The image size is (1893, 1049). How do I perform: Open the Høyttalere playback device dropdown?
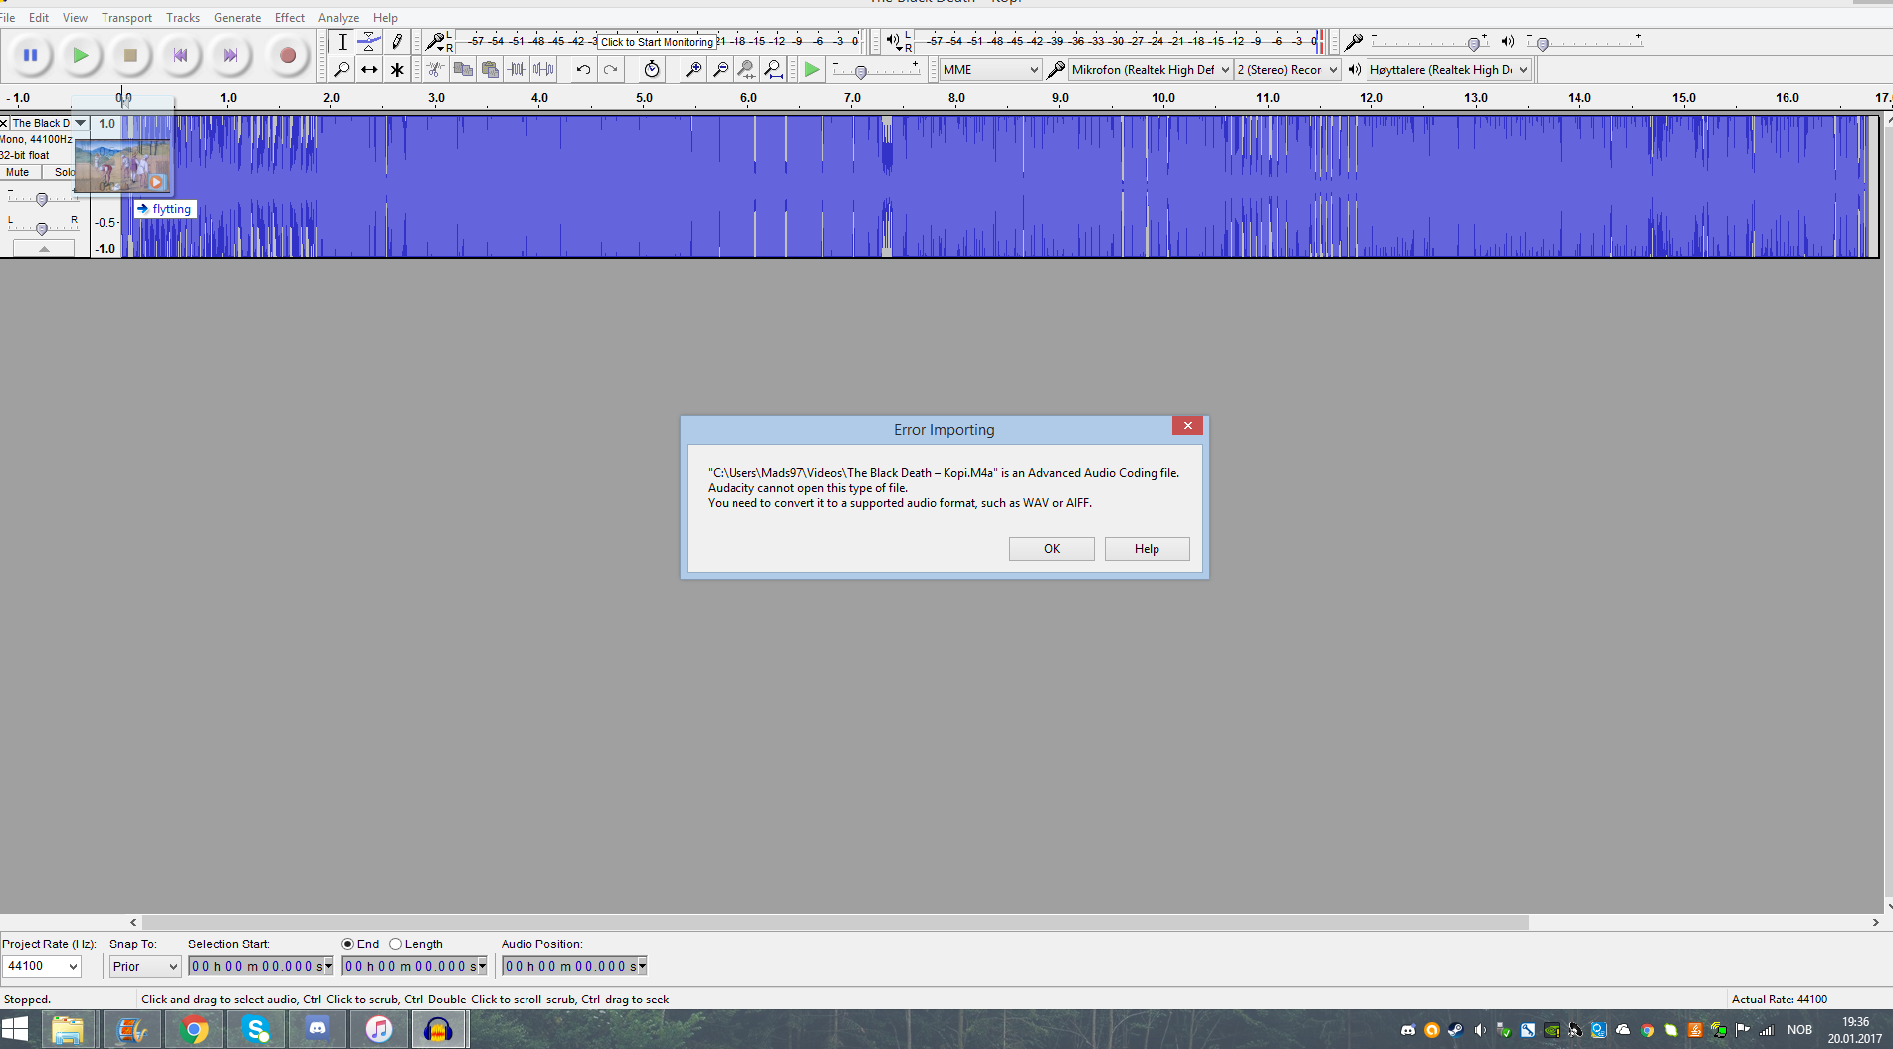tap(1449, 70)
